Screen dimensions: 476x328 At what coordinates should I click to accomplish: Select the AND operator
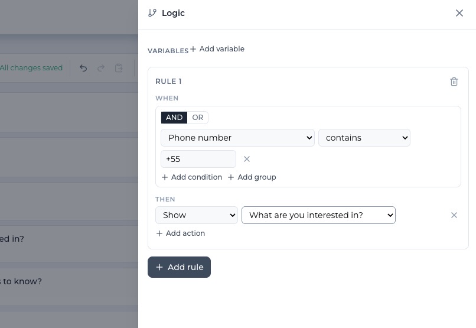coord(174,118)
